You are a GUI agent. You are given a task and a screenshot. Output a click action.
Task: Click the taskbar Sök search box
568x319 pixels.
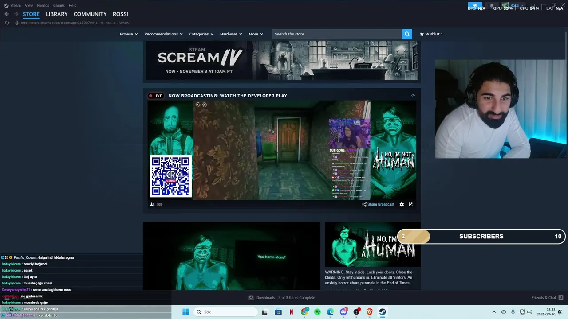click(x=225, y=312)
